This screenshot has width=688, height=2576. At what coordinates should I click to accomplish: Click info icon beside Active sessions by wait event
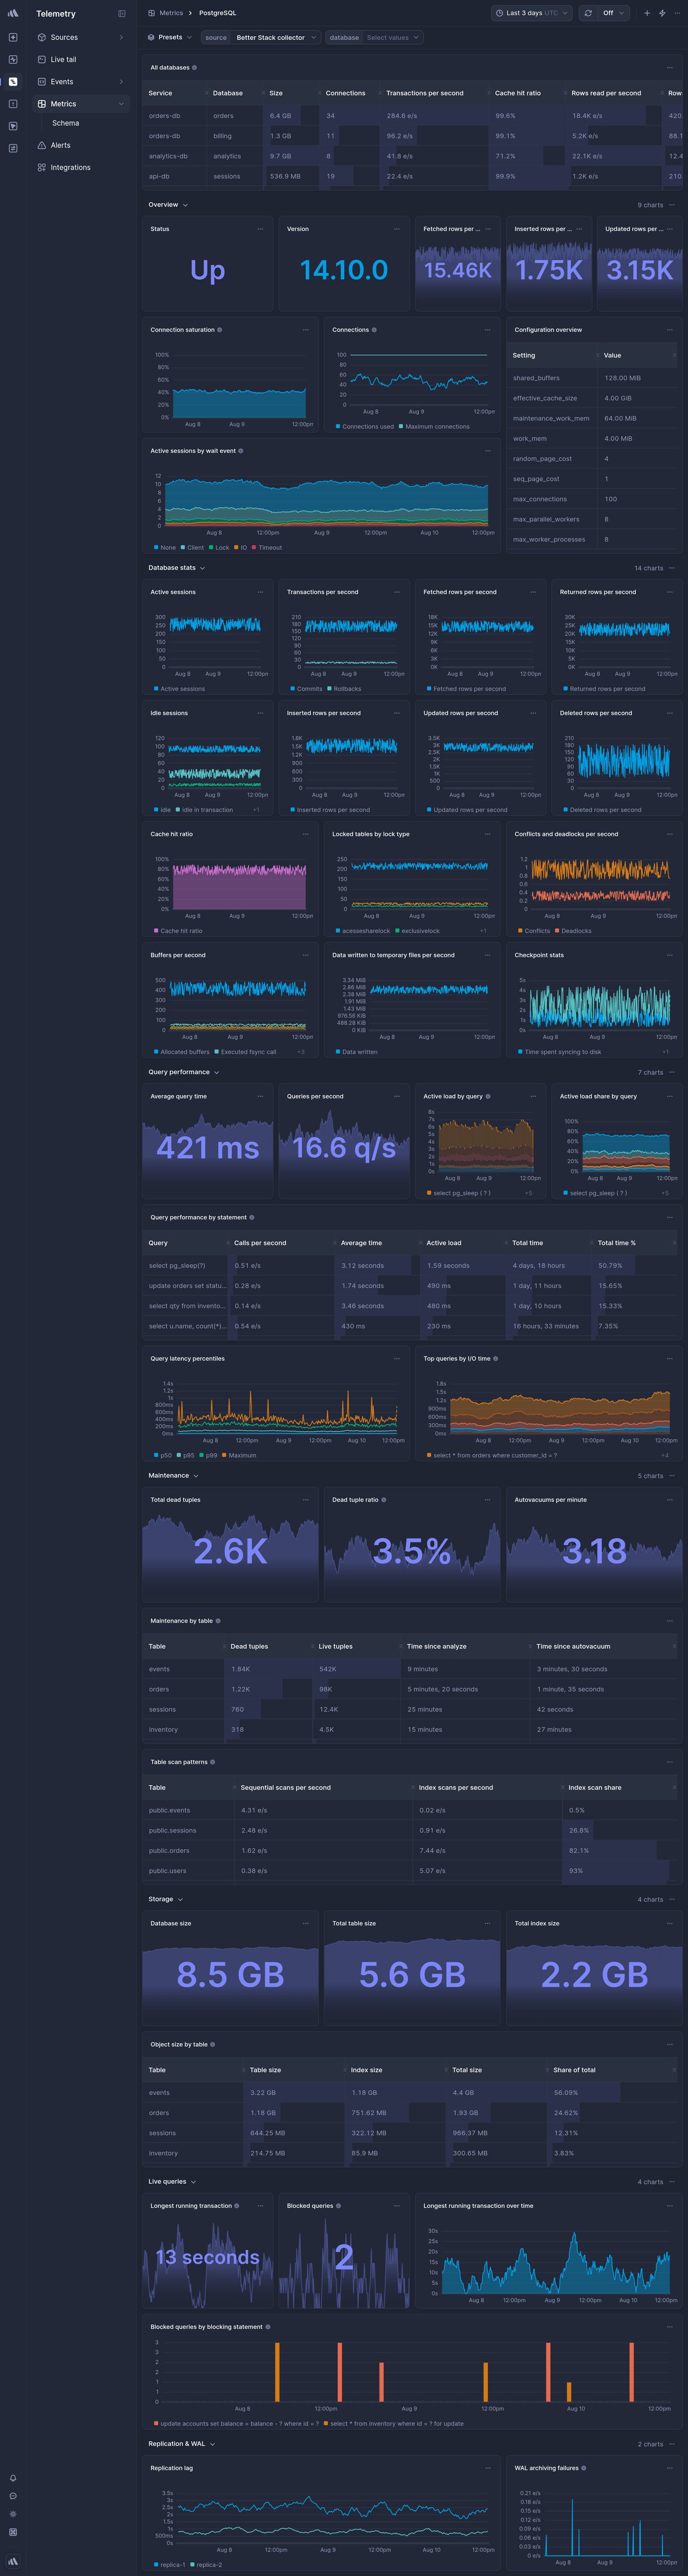click(241, 451)
